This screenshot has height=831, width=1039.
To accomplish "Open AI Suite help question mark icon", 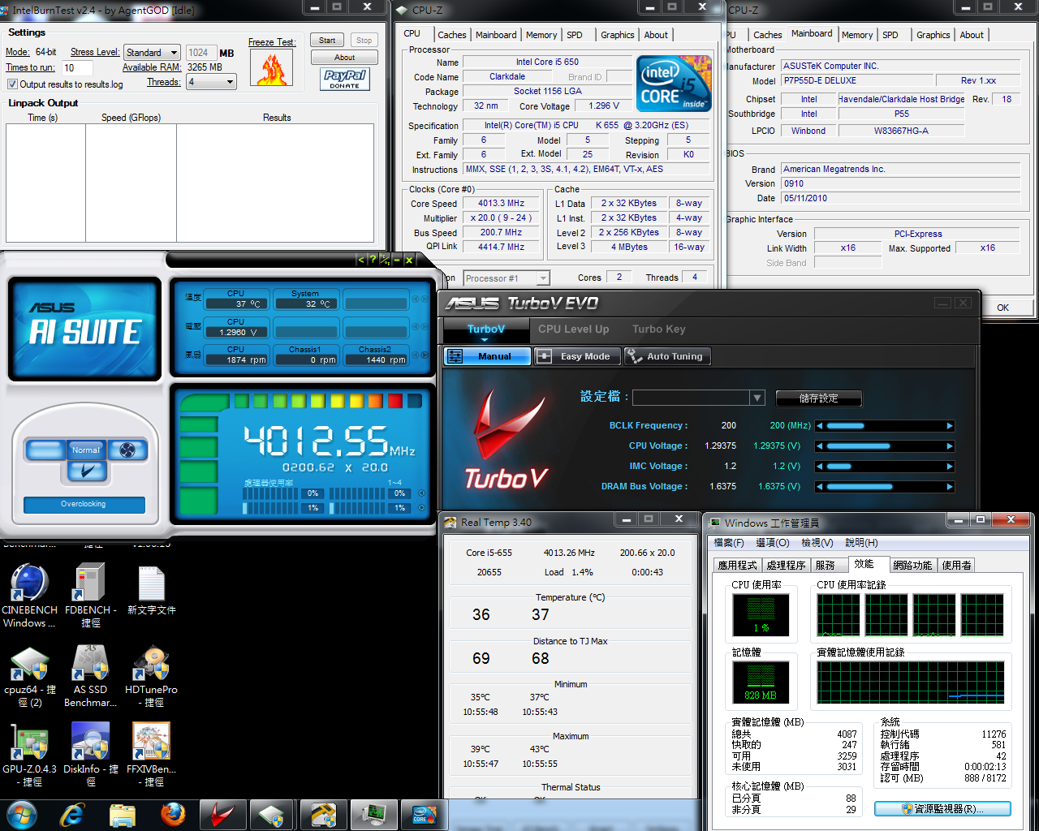I will tap(373, 260).
